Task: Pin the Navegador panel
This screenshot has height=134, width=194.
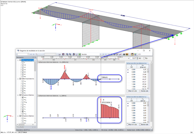Action: (33, 57)
